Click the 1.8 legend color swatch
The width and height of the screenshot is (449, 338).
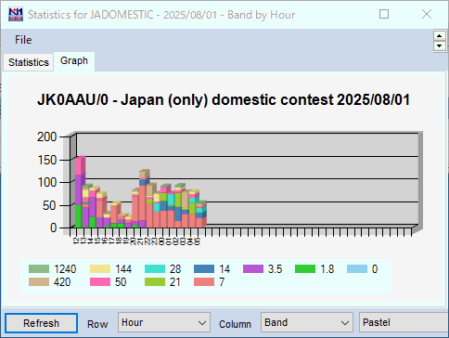point(305,268)
